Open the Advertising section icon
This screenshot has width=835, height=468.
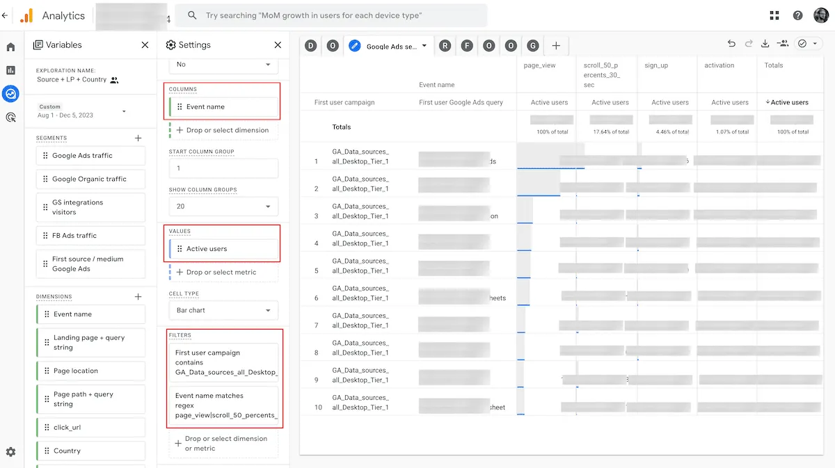[x=10, y=117]
